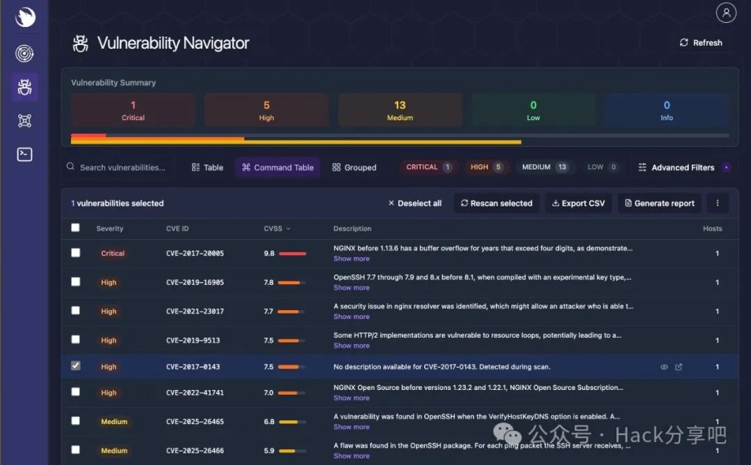Click the Generate report button

coord(659,203)
